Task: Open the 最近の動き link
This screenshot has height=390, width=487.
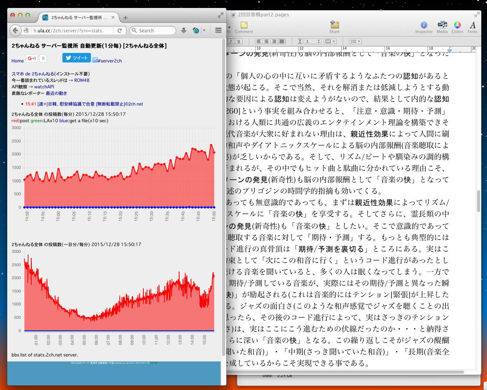Action: [56, 93]
